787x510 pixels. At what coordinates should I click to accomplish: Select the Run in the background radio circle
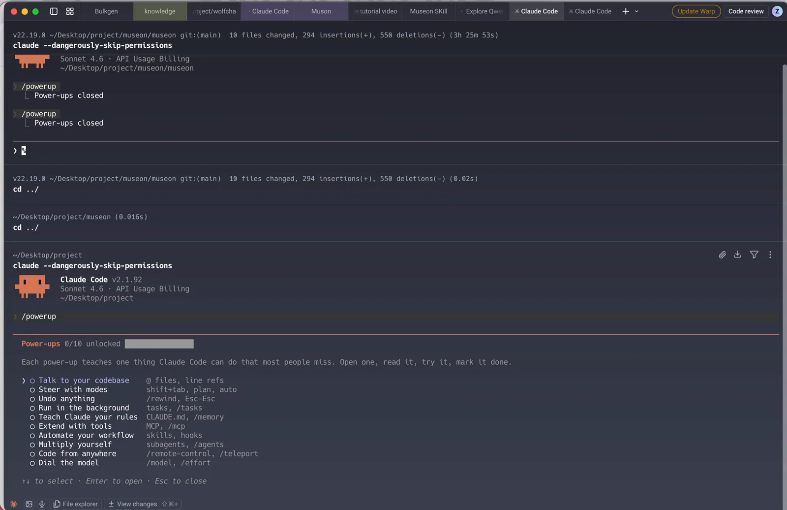click(x=32, y=408)
